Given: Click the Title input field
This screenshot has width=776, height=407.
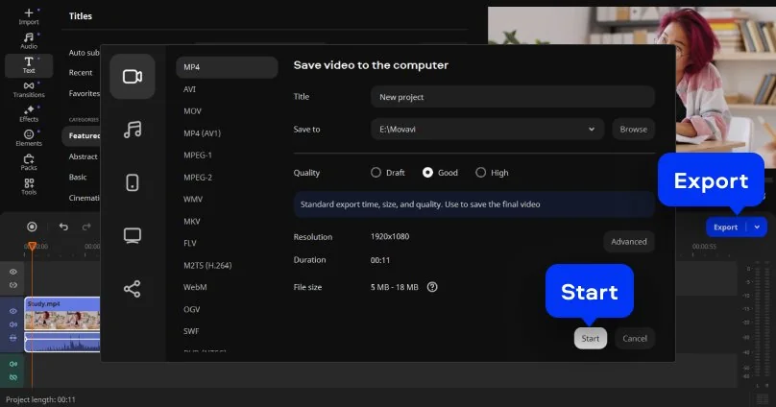Looking at the screenshot, I should 513,97.
